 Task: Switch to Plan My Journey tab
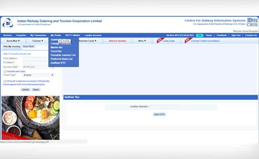pyautogui.click(x=12, y=47)
